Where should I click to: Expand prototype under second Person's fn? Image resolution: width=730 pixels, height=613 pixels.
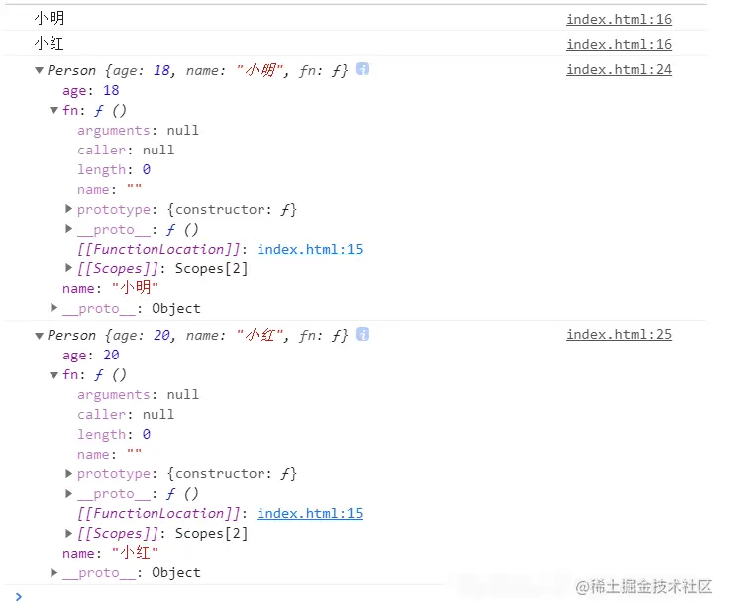click(69, 473)
